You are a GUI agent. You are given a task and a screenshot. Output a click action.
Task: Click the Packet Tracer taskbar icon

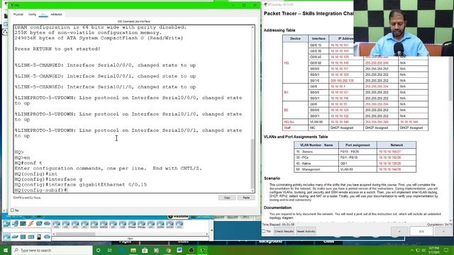203,250
